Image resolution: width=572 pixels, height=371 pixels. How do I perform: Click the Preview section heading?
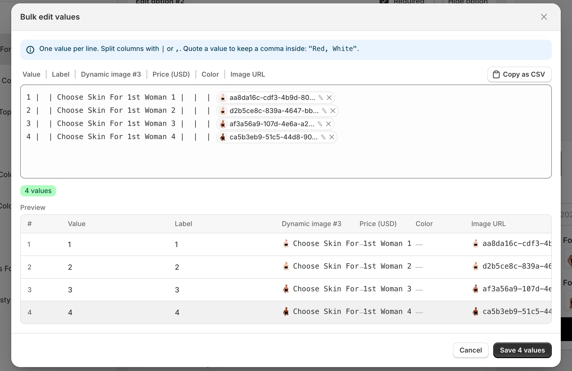[x=33, y=208]
